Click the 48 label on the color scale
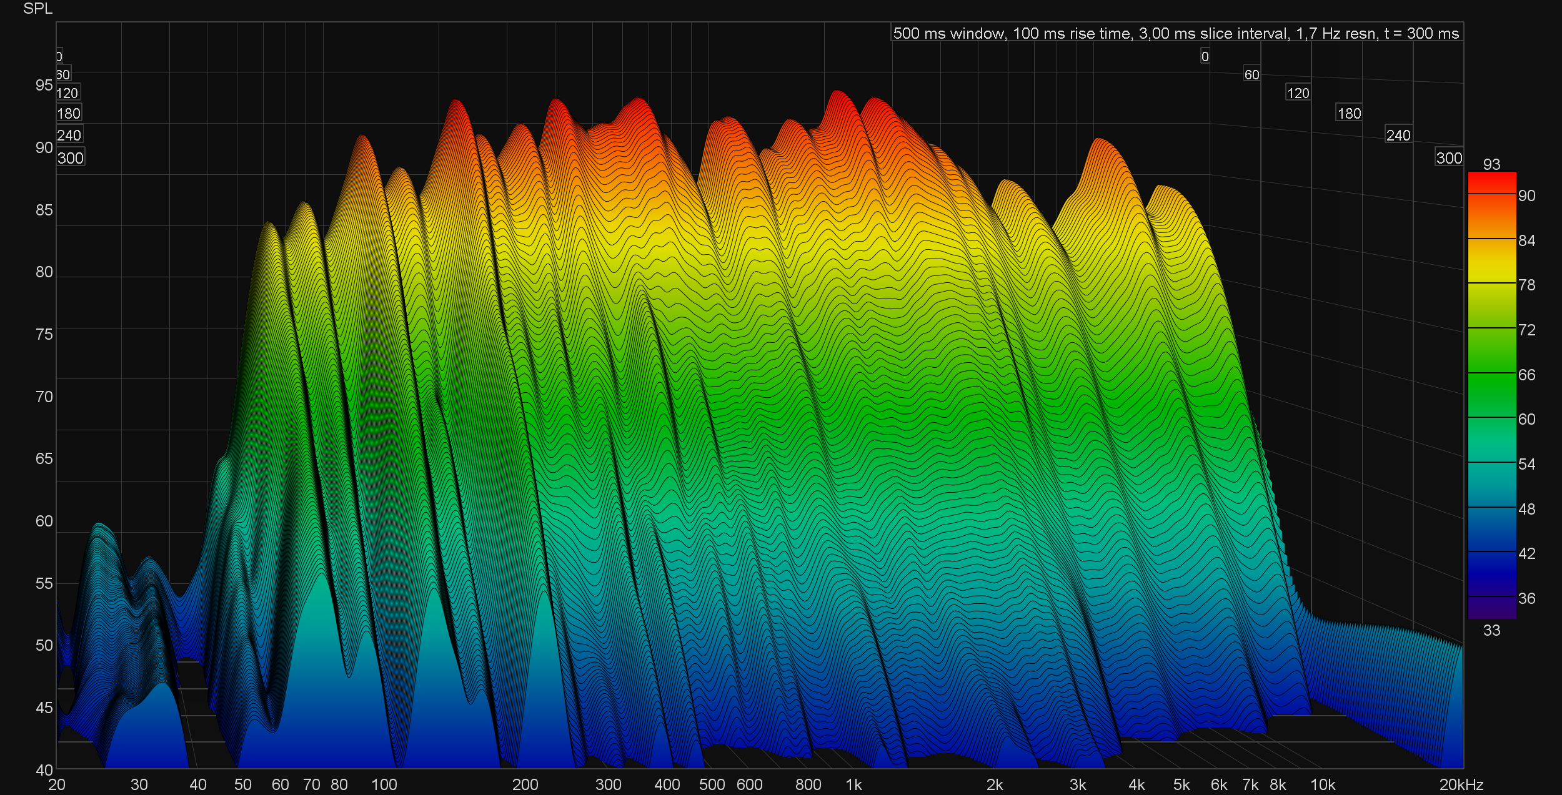 pyautogui.click(x=1526, y=509)
